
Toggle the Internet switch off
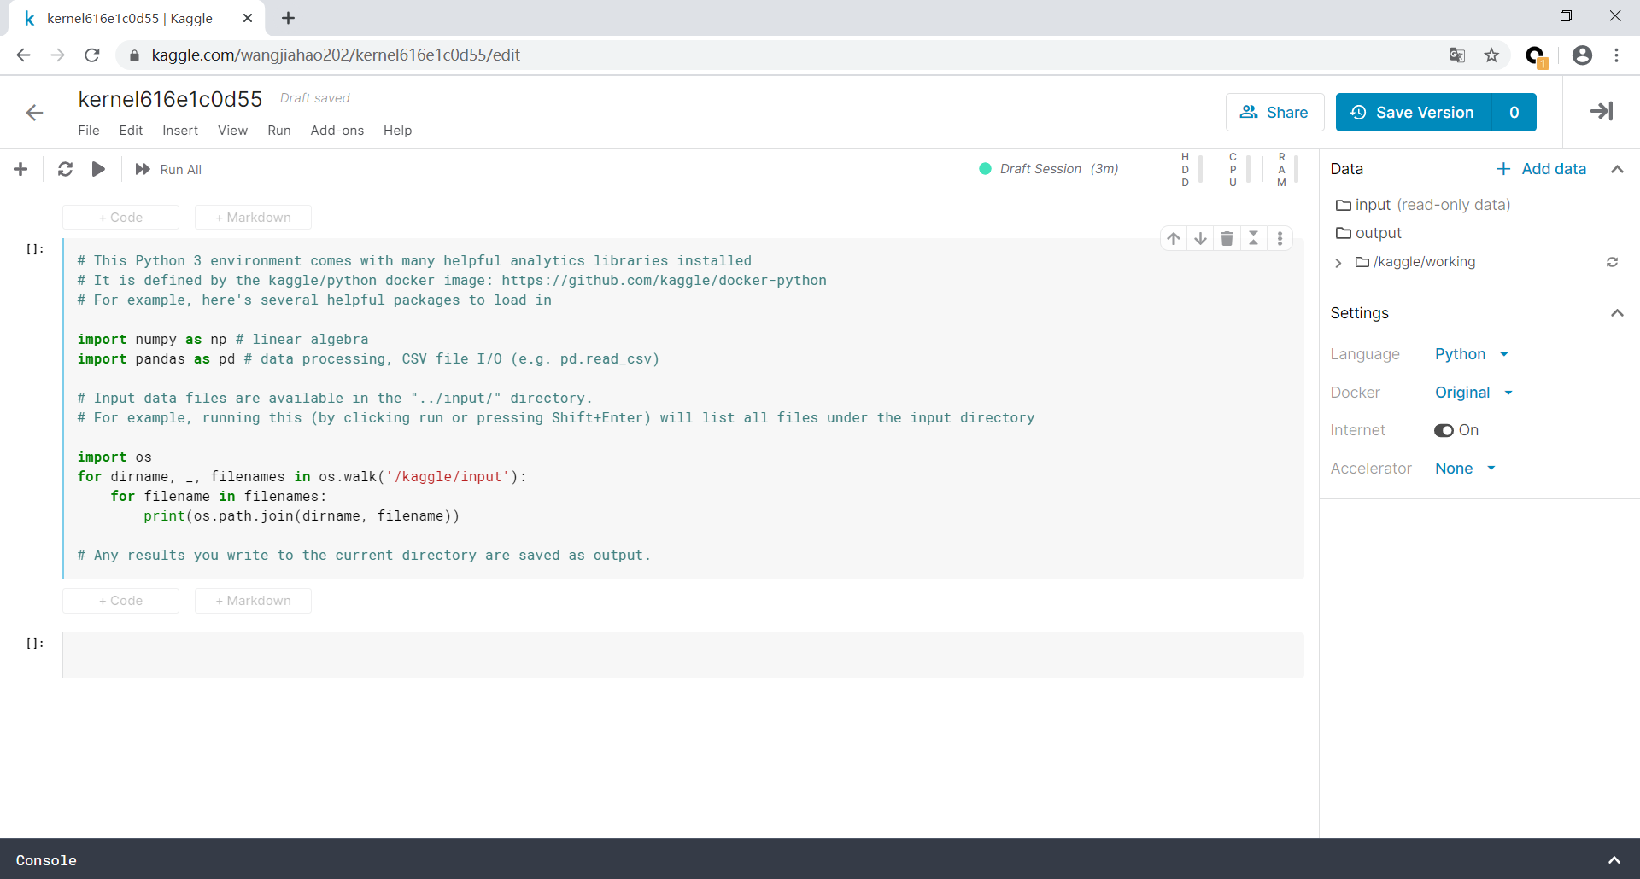(x=1444, y=430)
